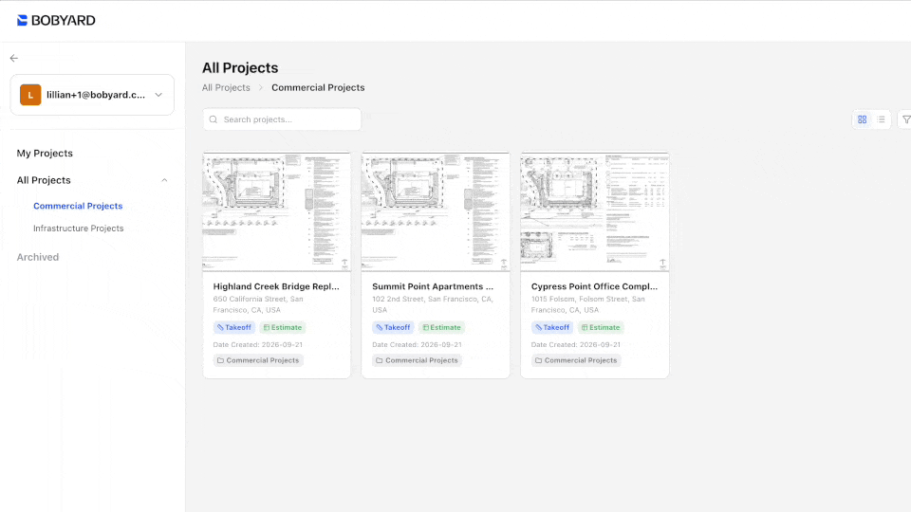
Task: Open Commercial Projects folder in sidebar
Action: click(x=78, y=206)
